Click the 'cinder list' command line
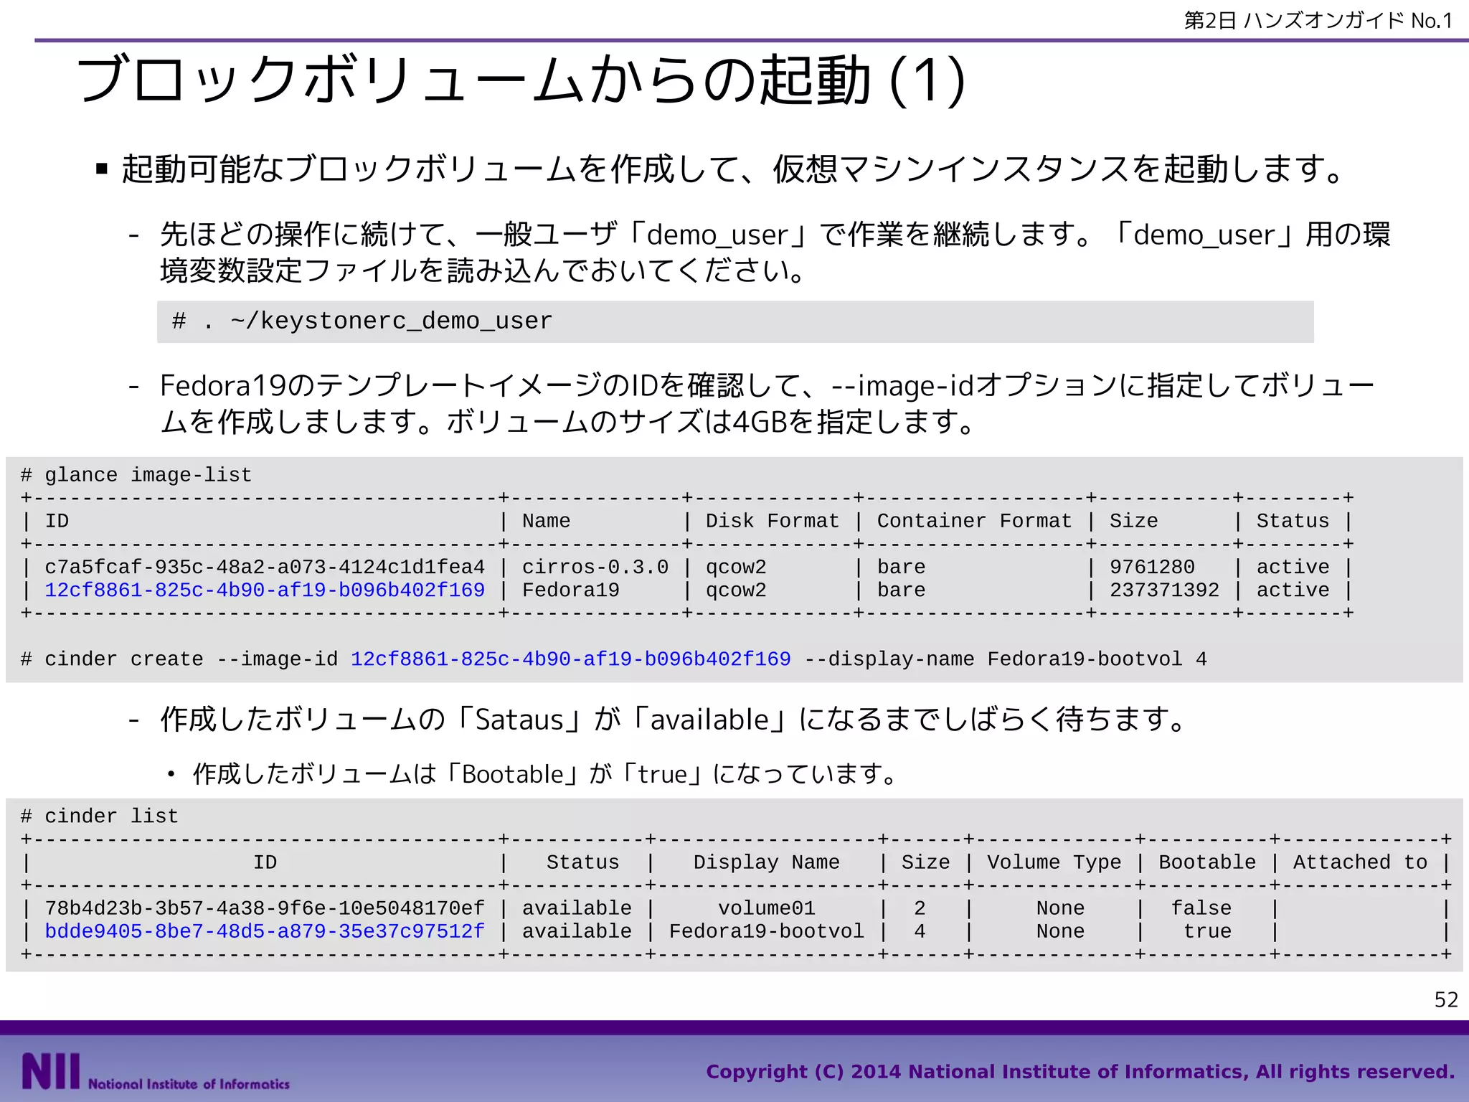Image resolution: width=1469 pixels, height=1102 pixels. pyautogui.click(x=99, y=816)
